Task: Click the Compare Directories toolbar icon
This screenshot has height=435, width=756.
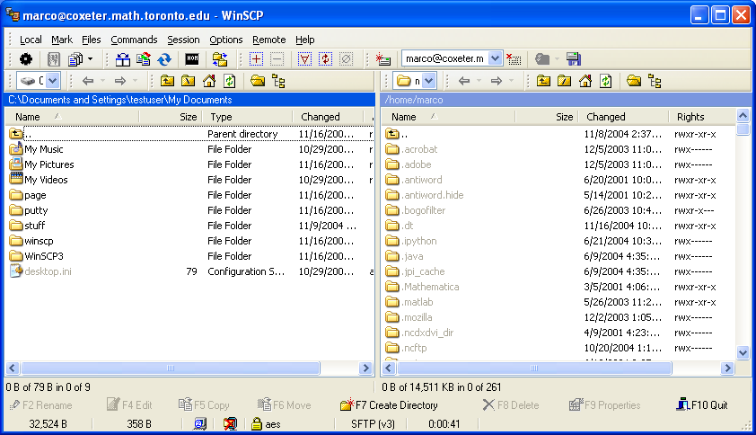Action: click(122, 59)
